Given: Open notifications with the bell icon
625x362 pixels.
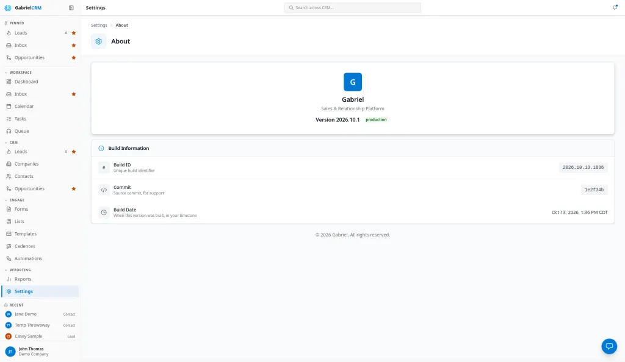Looking at the screenshot, I should [x=615, y=7].
